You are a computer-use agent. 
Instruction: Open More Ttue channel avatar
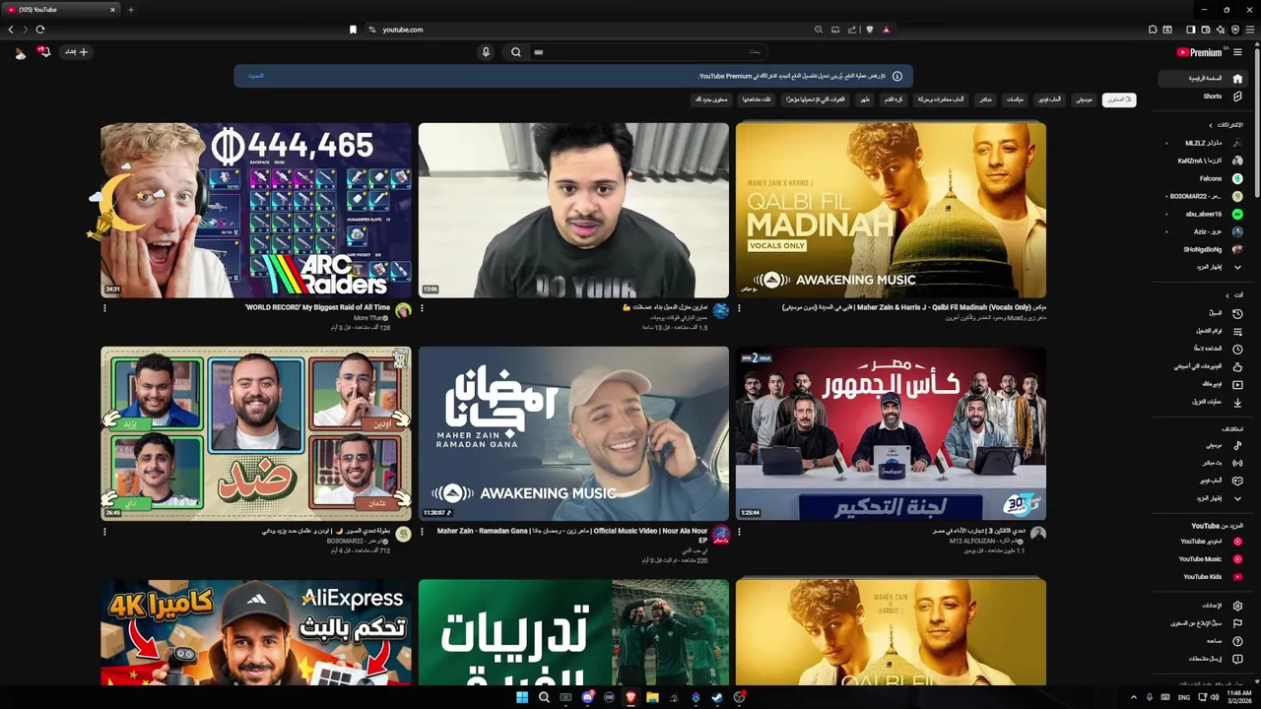tap(403, 311)
